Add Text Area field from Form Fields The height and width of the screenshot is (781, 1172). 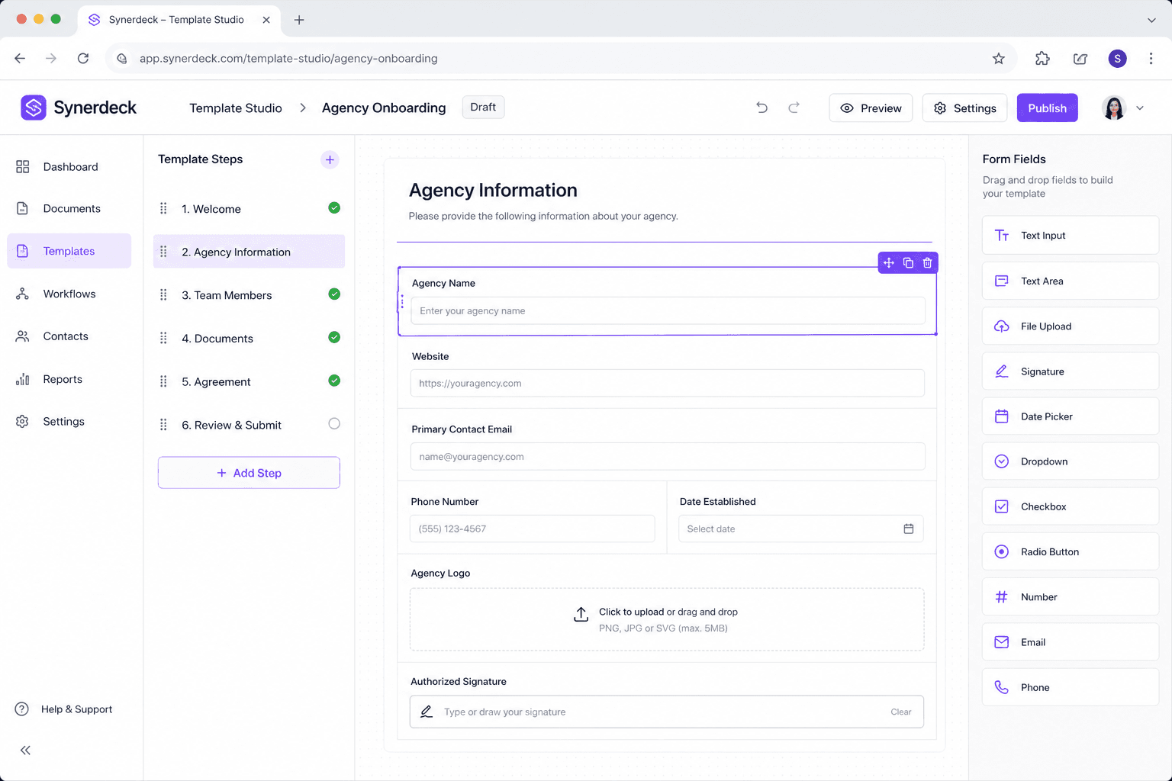[x=1071, y=281]
